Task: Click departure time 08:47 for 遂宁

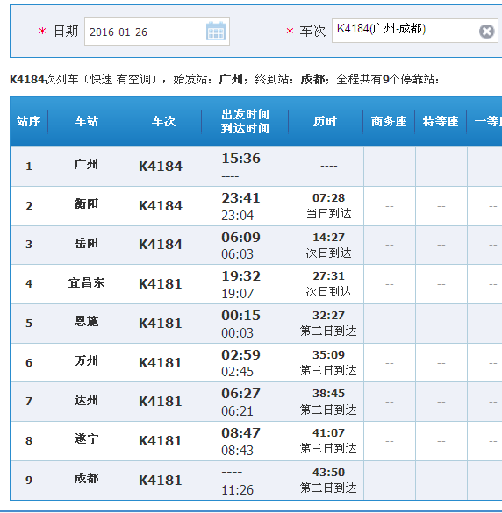Action: (241, 433)
